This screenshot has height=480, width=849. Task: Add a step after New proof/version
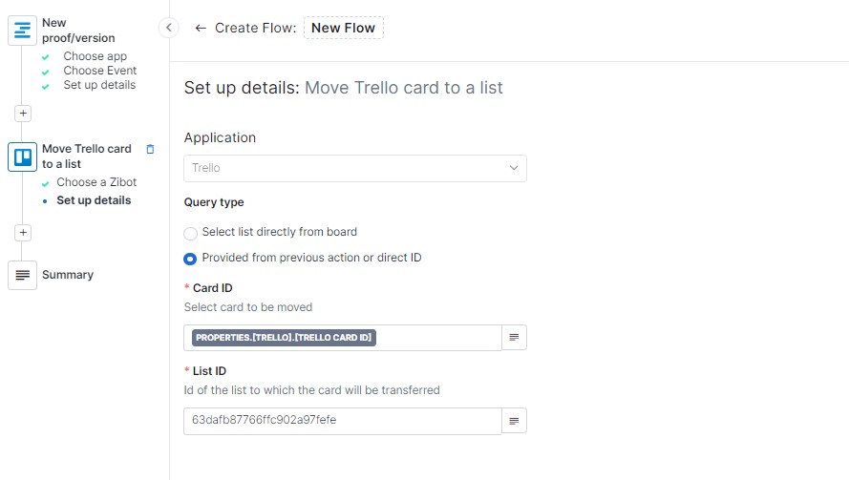24,113
